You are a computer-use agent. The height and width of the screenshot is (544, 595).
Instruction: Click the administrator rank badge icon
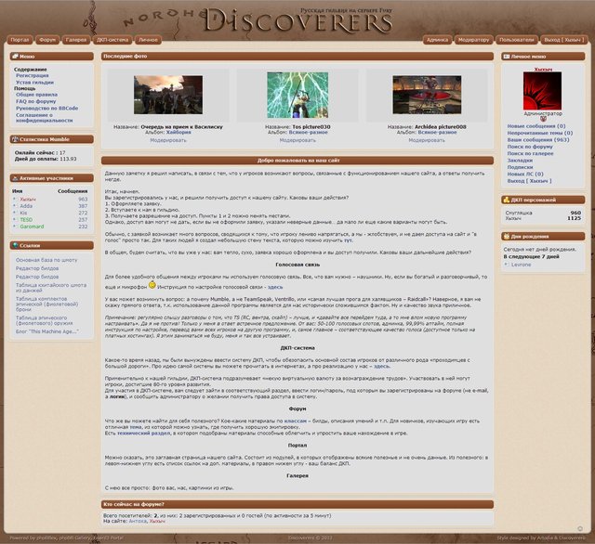[x=543, y=119]
